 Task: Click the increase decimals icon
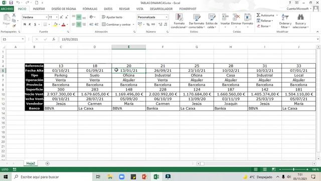(x=160, y=25)
